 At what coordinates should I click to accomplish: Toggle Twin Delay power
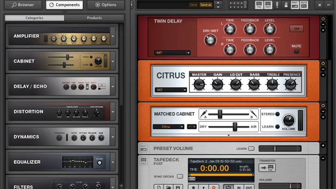click(x=323, y=19)
